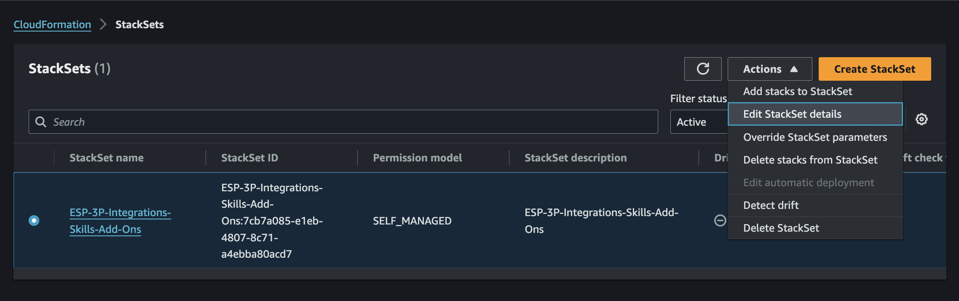959x301 pixels.
Task: Choose Detect drift menu item
Action: (x=815, y=205)
